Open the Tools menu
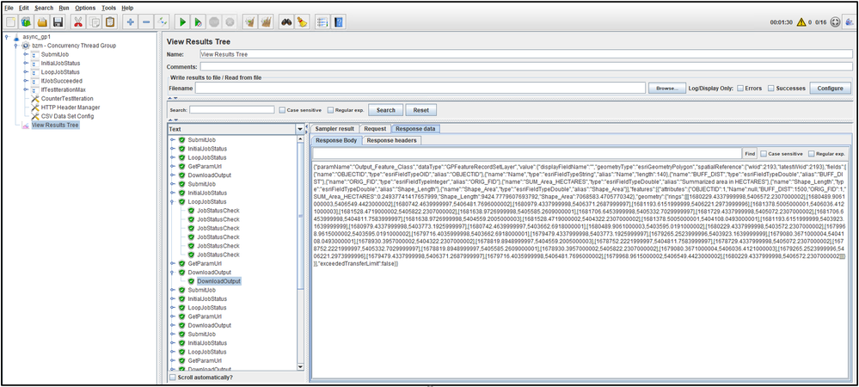The height and width of the screenshot is (387, 859). [x=108, y=9]
